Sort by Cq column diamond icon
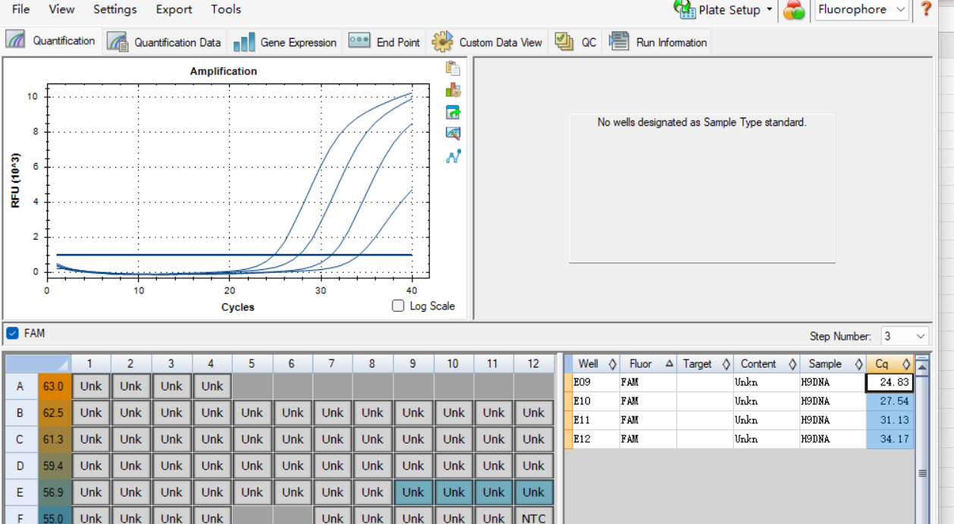 click(905, 364)
